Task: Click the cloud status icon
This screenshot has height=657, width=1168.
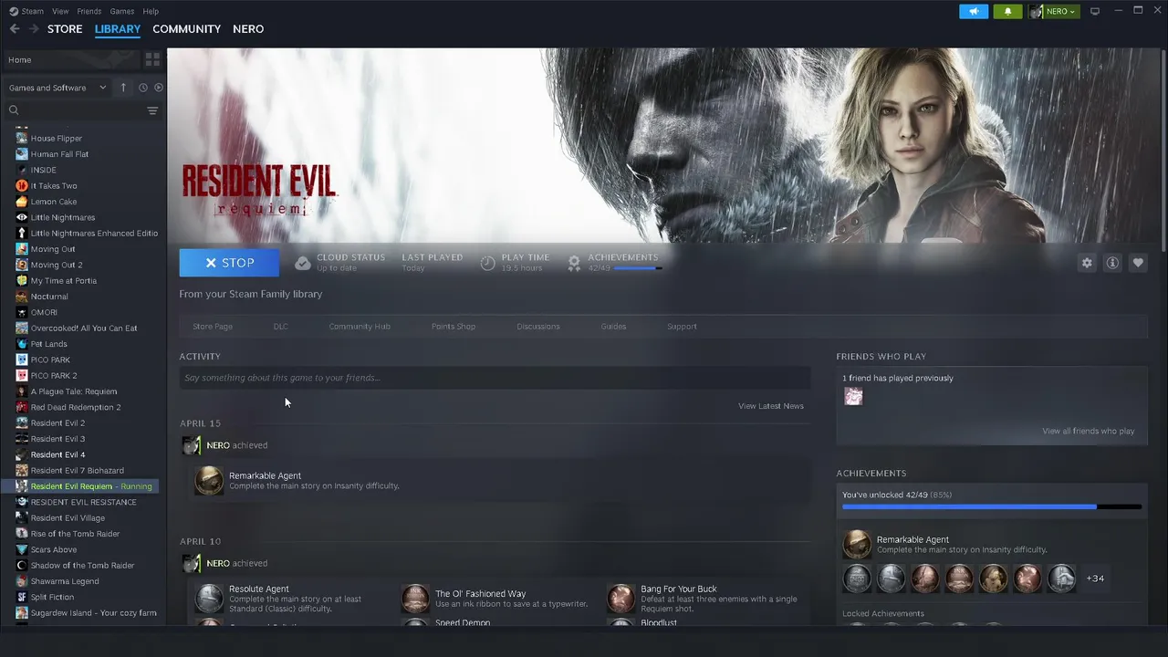Action: [303, 263]
